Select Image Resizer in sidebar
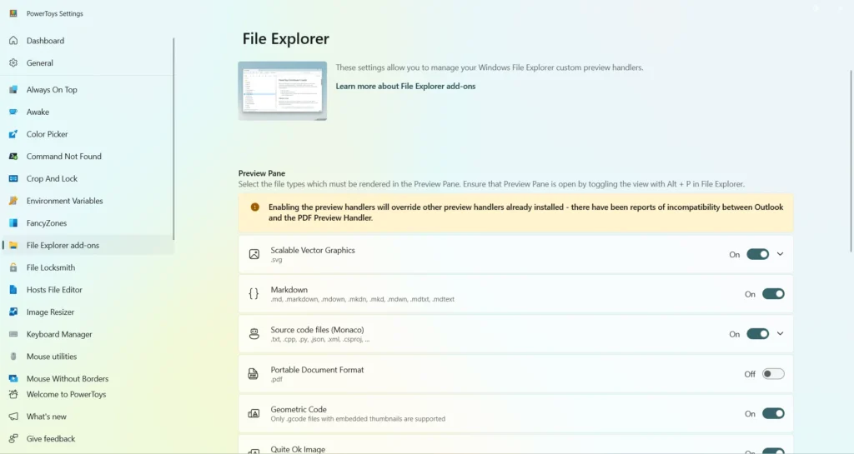The width and height of the screenshot is (854, 454). (88, 312)
